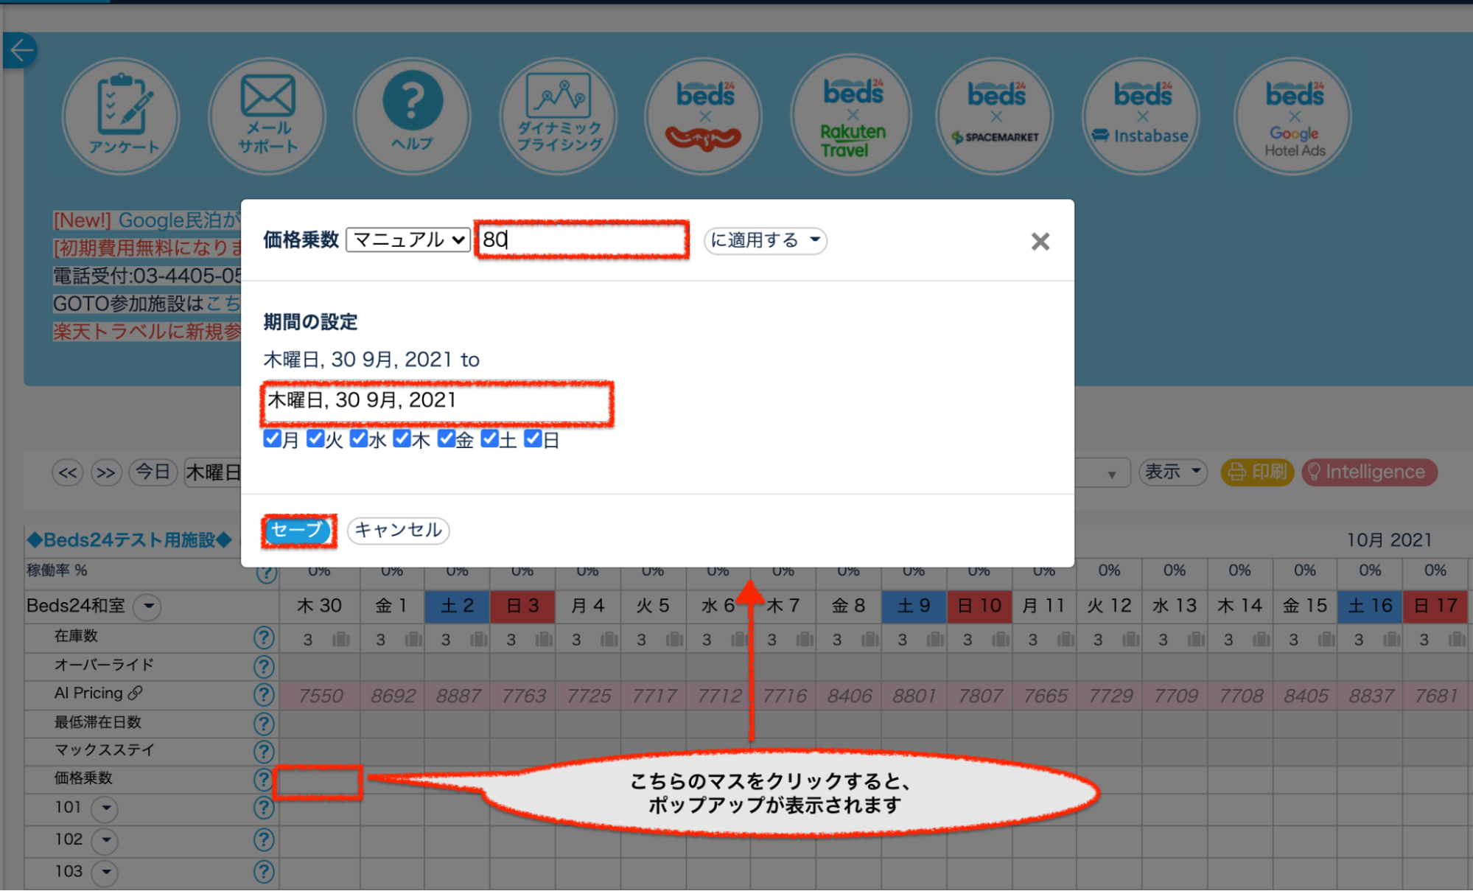Open the beds Rakuten Travel icon
The image size is (1473, 891).
pyautogui.click(x=851, y=116)
